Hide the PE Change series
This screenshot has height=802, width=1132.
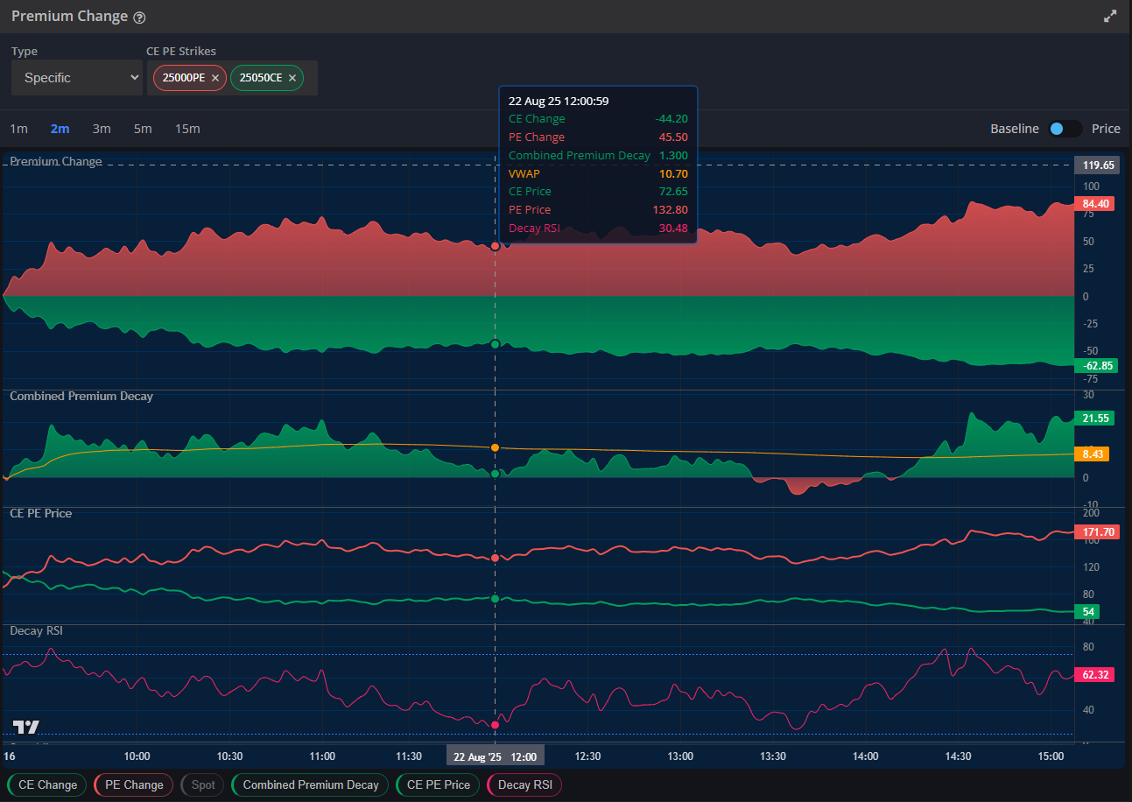132,784
